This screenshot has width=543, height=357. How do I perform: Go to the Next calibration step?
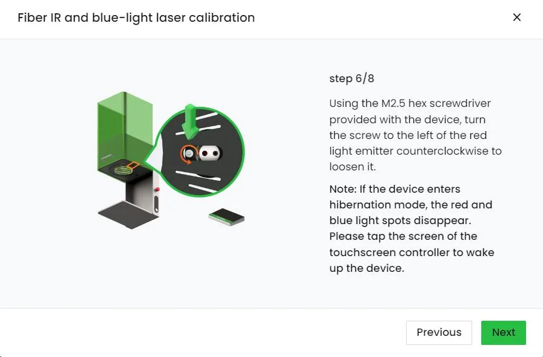503,332
